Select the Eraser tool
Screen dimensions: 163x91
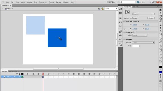tap(160, 54)
